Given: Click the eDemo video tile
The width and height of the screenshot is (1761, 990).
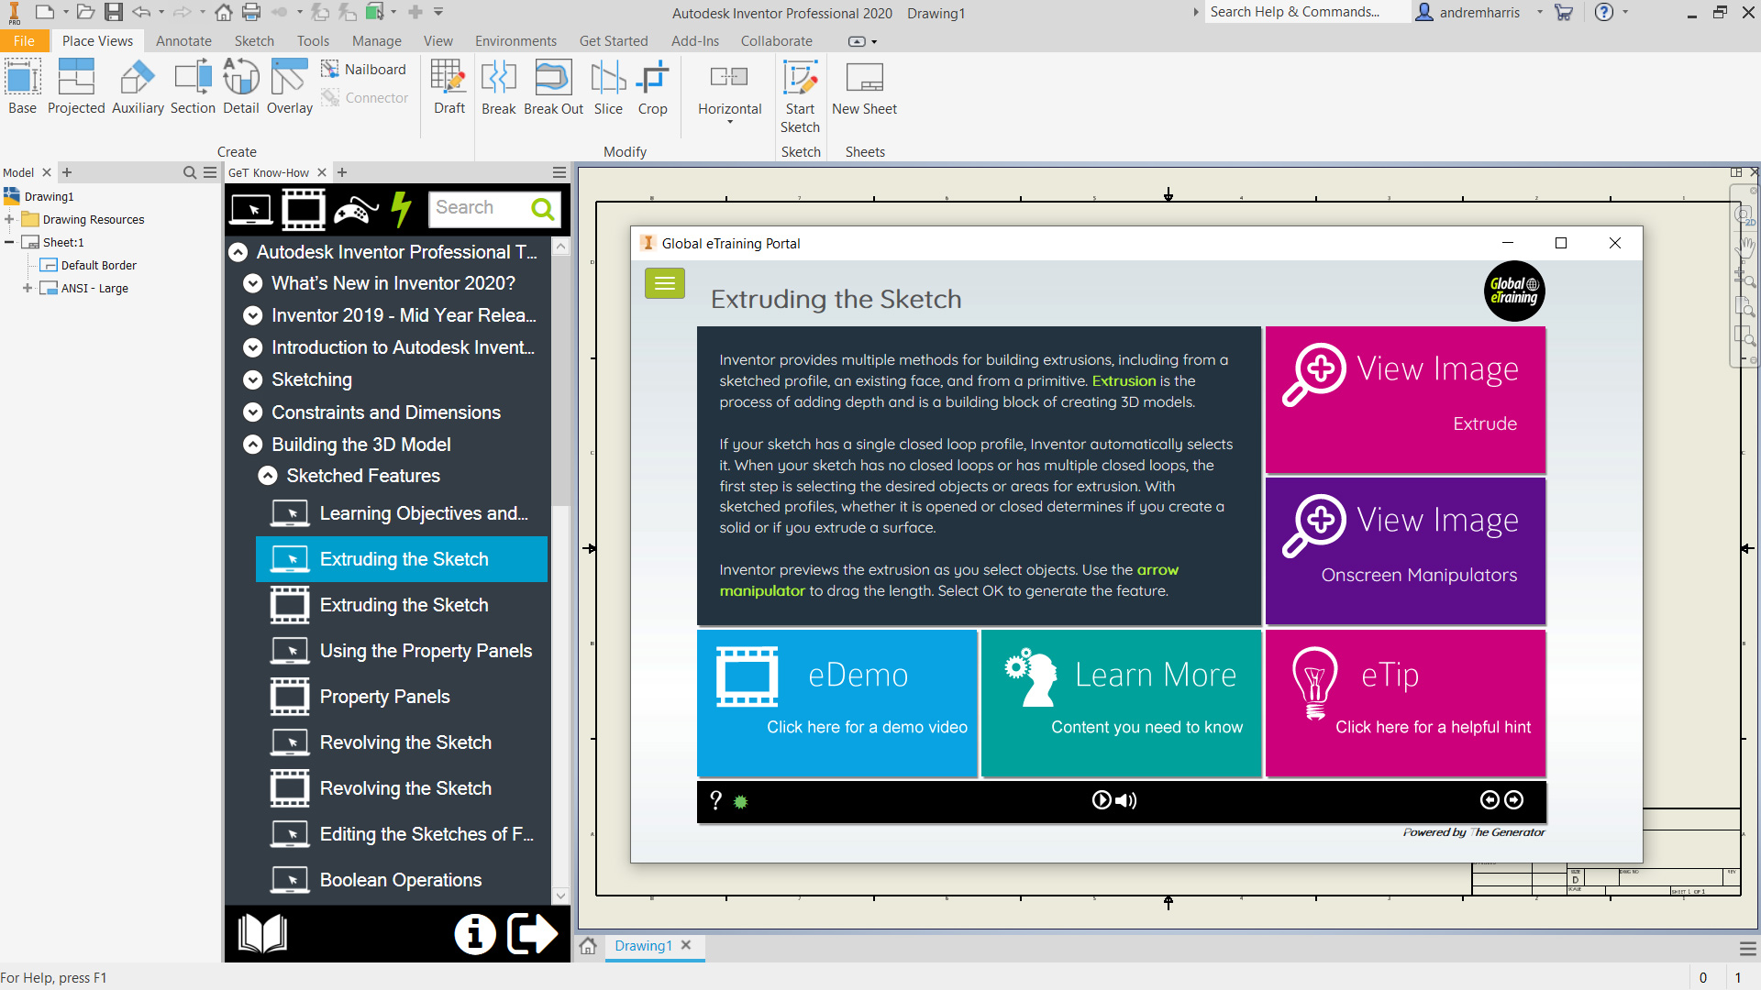Looking at the screenshot, I should coord(836,703).
